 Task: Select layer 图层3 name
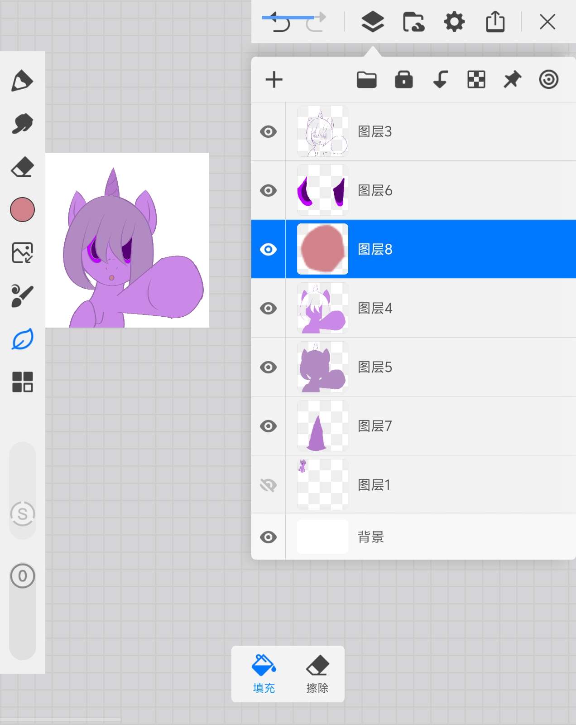pos(375,131)
